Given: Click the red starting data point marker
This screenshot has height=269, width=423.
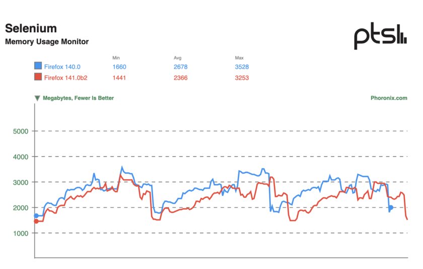Looking at the screenshot, I should tap(36, 221).
